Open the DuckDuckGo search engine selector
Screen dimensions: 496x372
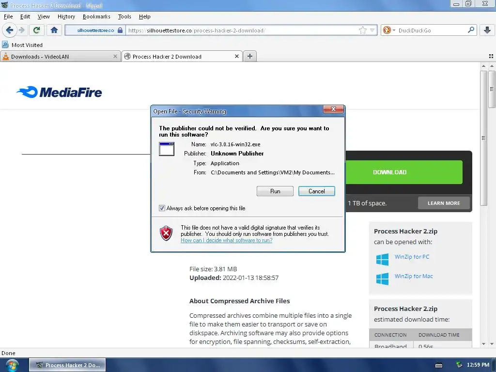[389, 31]
